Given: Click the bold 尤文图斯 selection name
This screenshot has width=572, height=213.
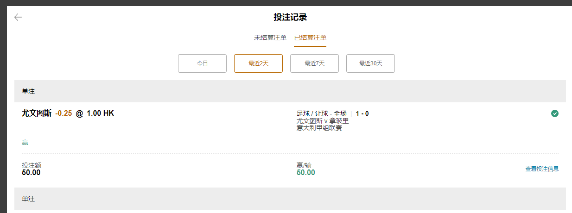Looking at the screenshot, I should [x=37, y=113].
